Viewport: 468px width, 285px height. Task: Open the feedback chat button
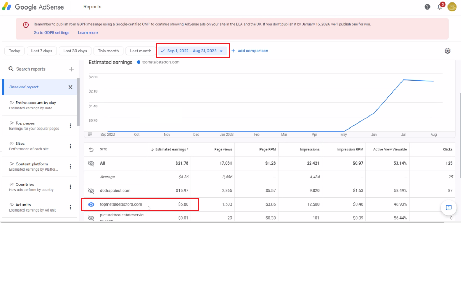coord(449,208)
